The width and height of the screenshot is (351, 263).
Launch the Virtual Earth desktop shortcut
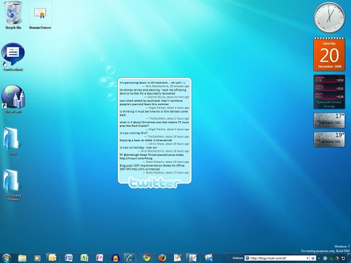[x=13, y=97]
